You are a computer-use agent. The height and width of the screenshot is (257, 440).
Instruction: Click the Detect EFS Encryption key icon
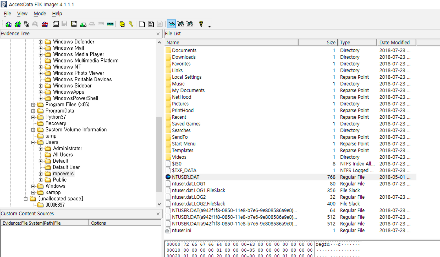[131, 24]
